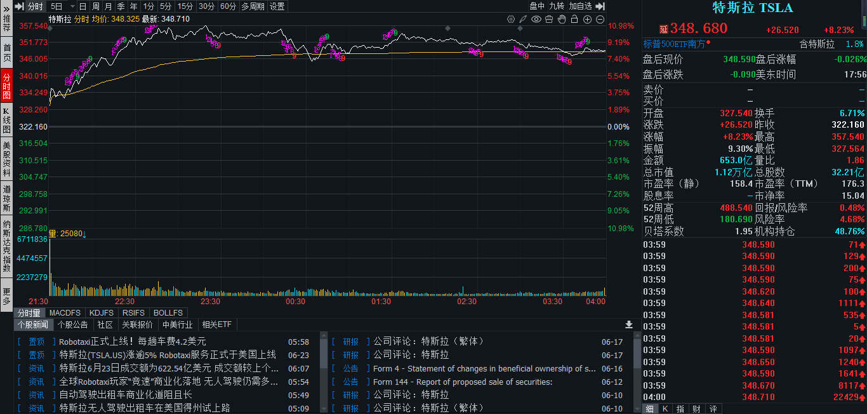
Task: Open 美股资料 in the left sidebar
Action: [x=6, y=159]
